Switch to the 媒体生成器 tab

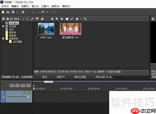pos(80,77)
